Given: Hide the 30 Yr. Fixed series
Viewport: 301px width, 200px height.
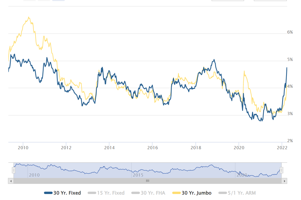Looking at the screenshot, I should (63, 193).
